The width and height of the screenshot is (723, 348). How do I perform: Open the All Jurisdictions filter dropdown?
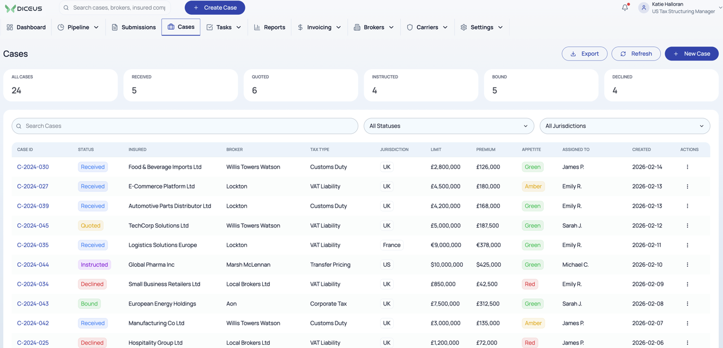click(625, 126)
